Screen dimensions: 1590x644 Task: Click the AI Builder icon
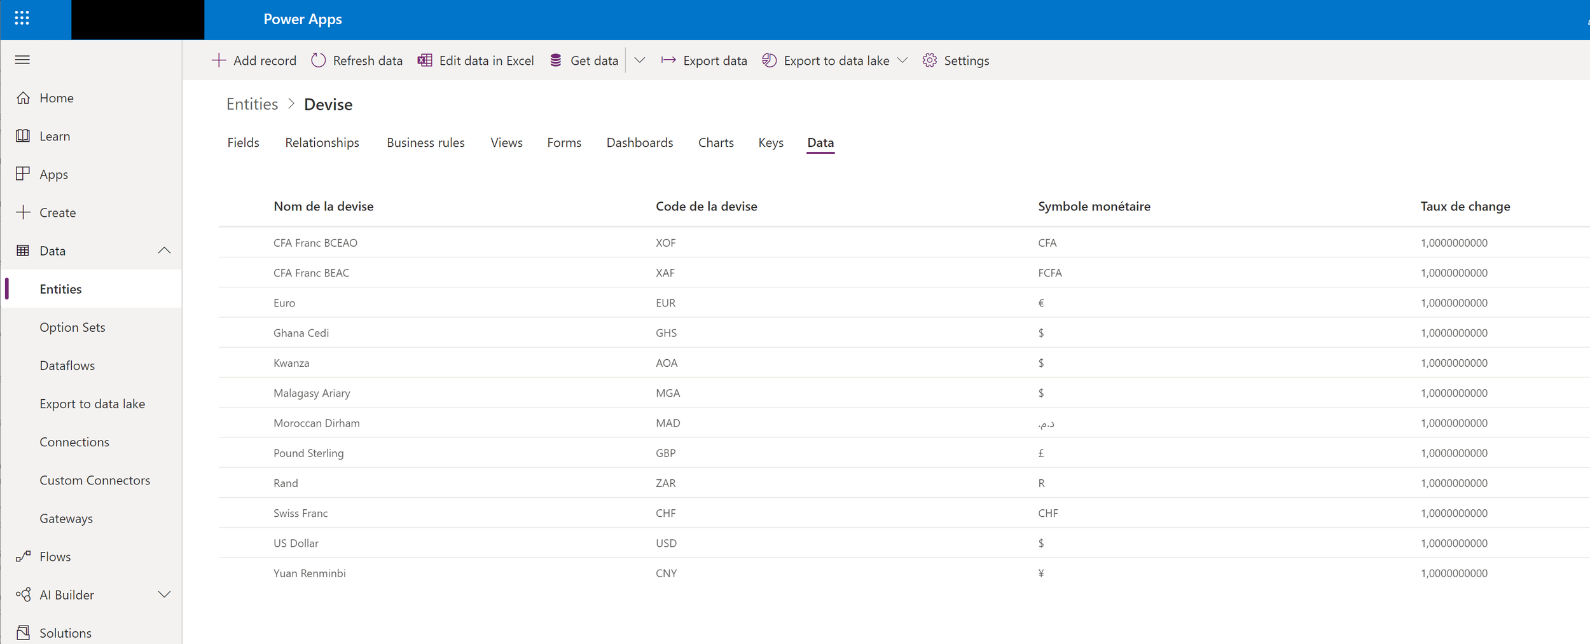coord(23,594)
